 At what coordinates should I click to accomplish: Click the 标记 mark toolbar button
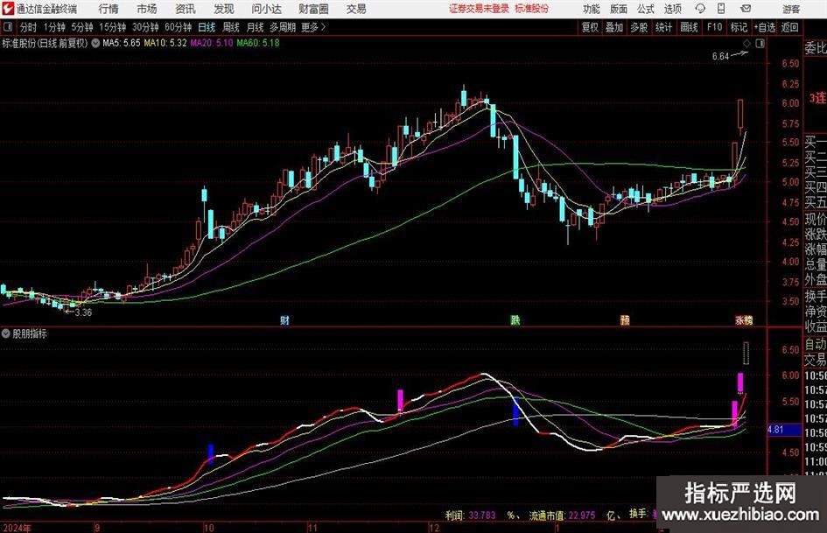(x=739, y=27)
